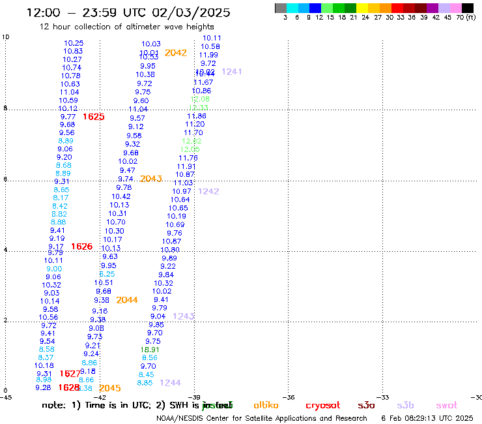Click the 'swot' satellite legend label
Image resolution: width=482 pixels, height=424 pixels.
(x=447, y=405)
